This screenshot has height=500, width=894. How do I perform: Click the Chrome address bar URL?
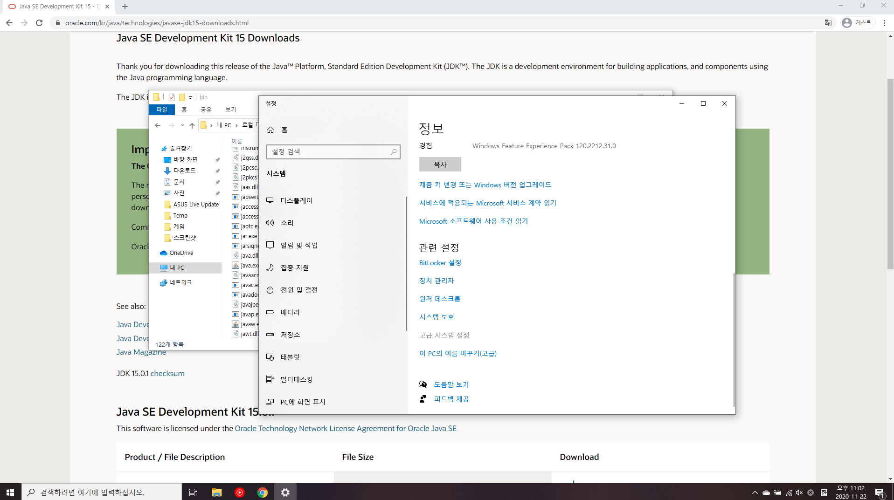point(157,23)
